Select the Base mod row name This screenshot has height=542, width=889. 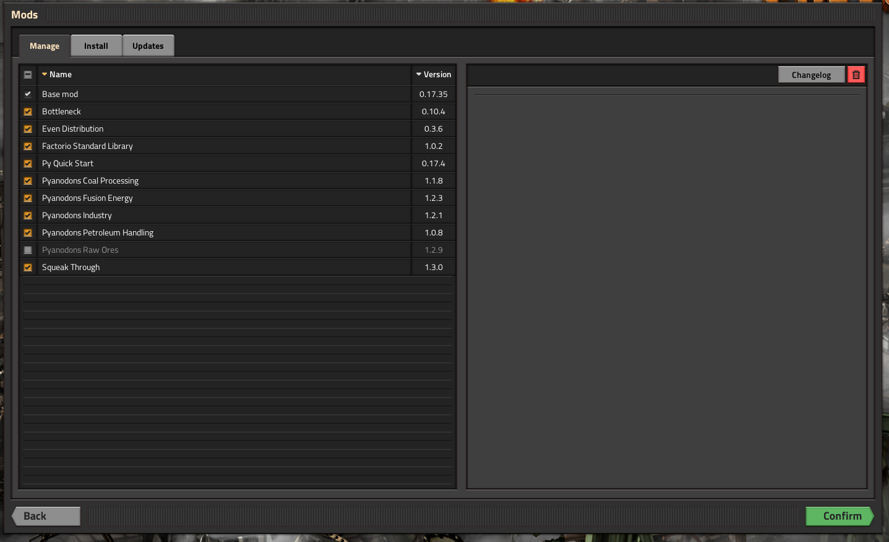coord(60,95)
